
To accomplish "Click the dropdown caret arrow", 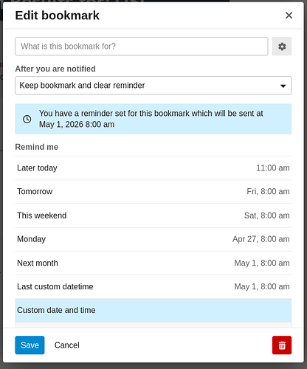I will tap(283, 86).
